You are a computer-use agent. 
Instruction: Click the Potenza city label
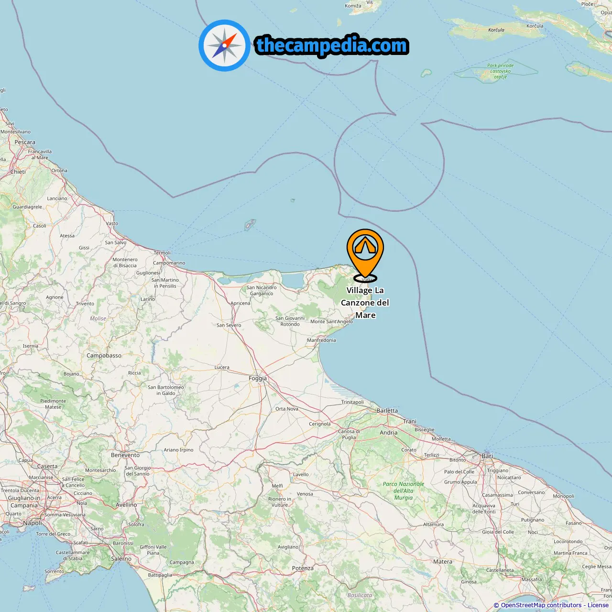pos(303,568)
